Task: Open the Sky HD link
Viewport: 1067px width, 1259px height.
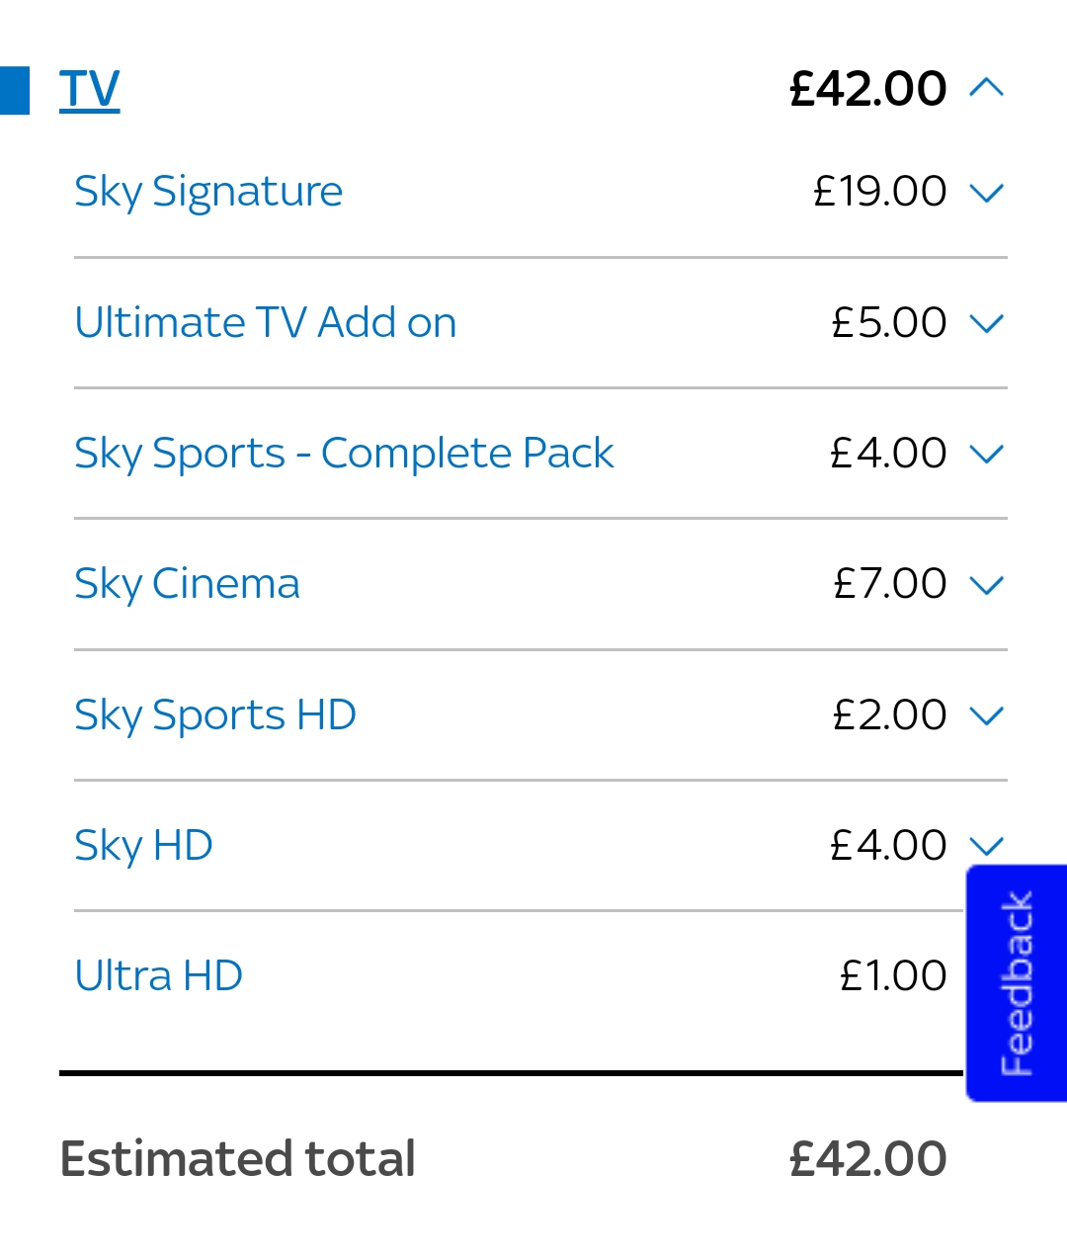Action: (143, 846)
